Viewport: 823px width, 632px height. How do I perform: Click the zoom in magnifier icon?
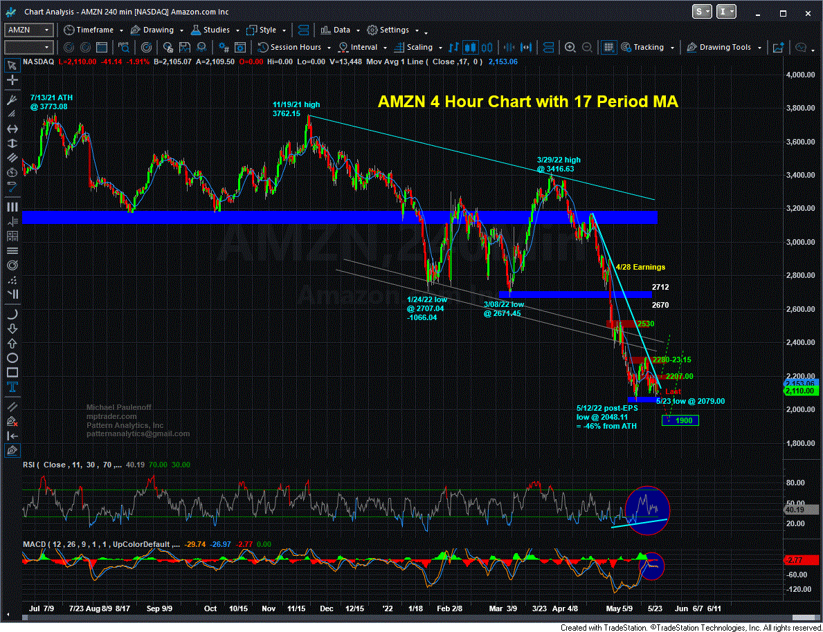(570, 47)
